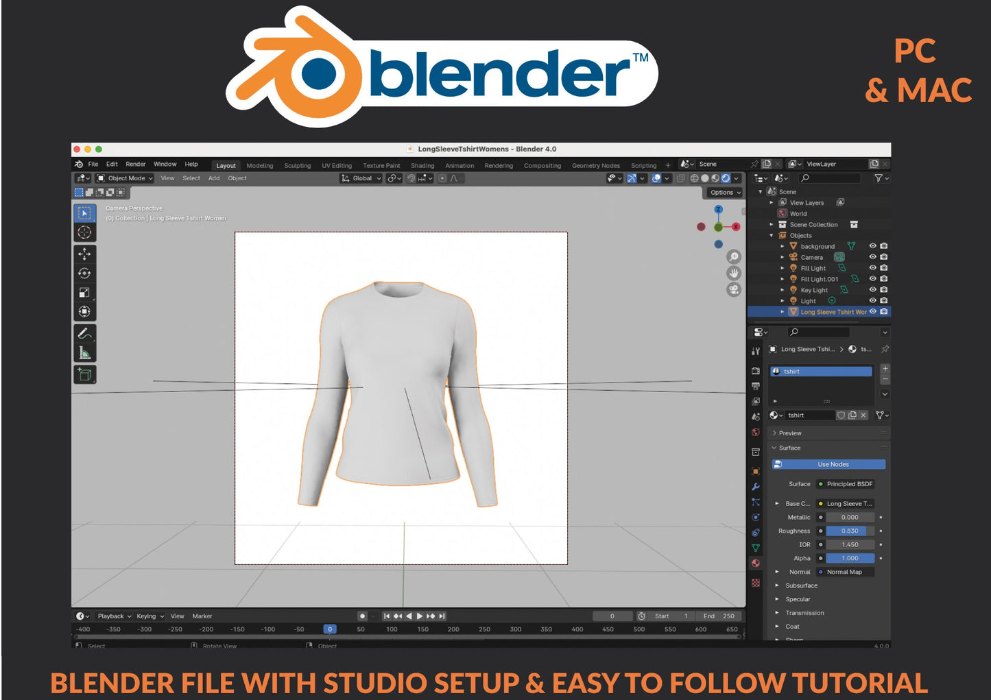Click the pan view hand icon
Screen dimensions: 991x700
click(734, 273)
